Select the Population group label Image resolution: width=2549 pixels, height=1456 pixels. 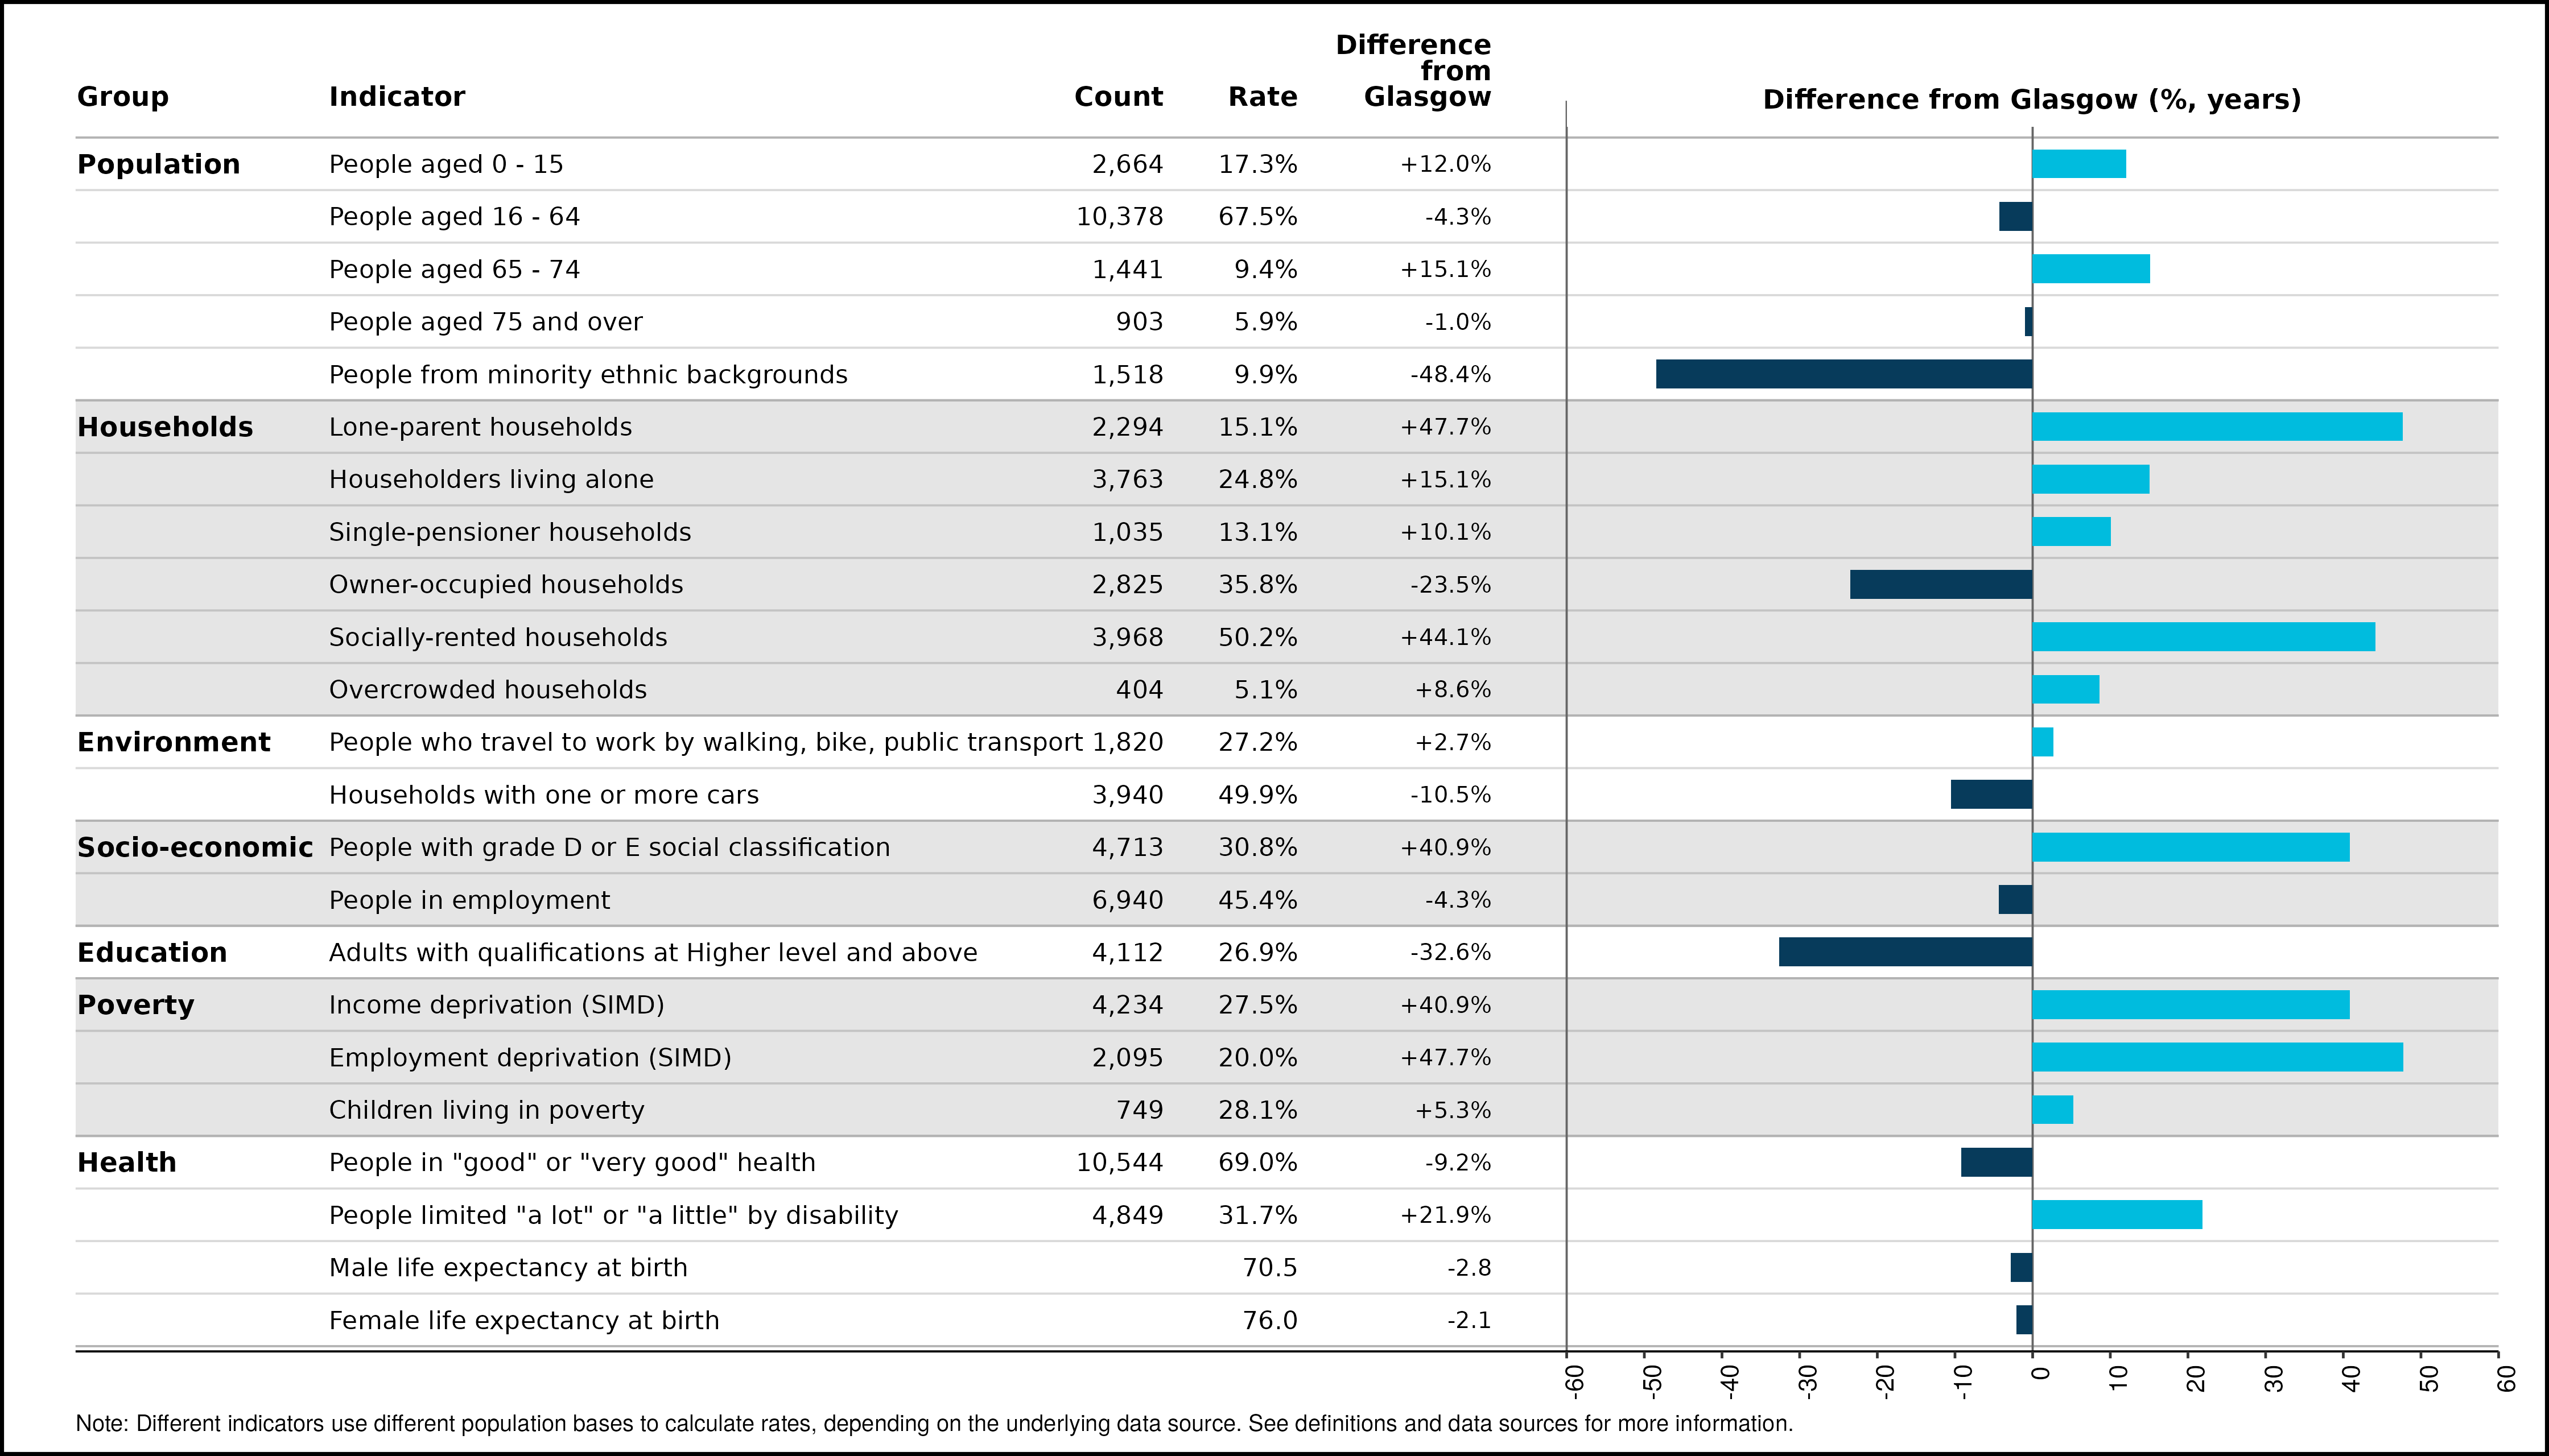click(x=158, y=164)
